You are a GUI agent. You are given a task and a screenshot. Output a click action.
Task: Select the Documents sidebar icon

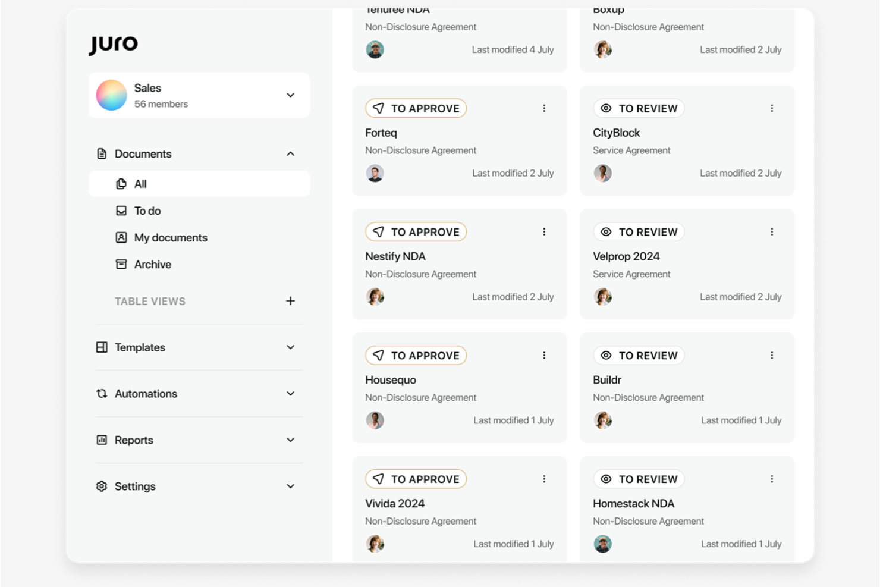pos(101,153)
